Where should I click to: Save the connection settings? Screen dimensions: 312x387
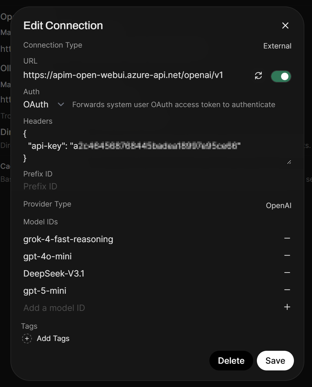point(275,361)
